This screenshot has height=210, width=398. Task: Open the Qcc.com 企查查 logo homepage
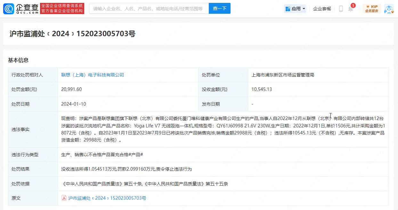point(21,9)
